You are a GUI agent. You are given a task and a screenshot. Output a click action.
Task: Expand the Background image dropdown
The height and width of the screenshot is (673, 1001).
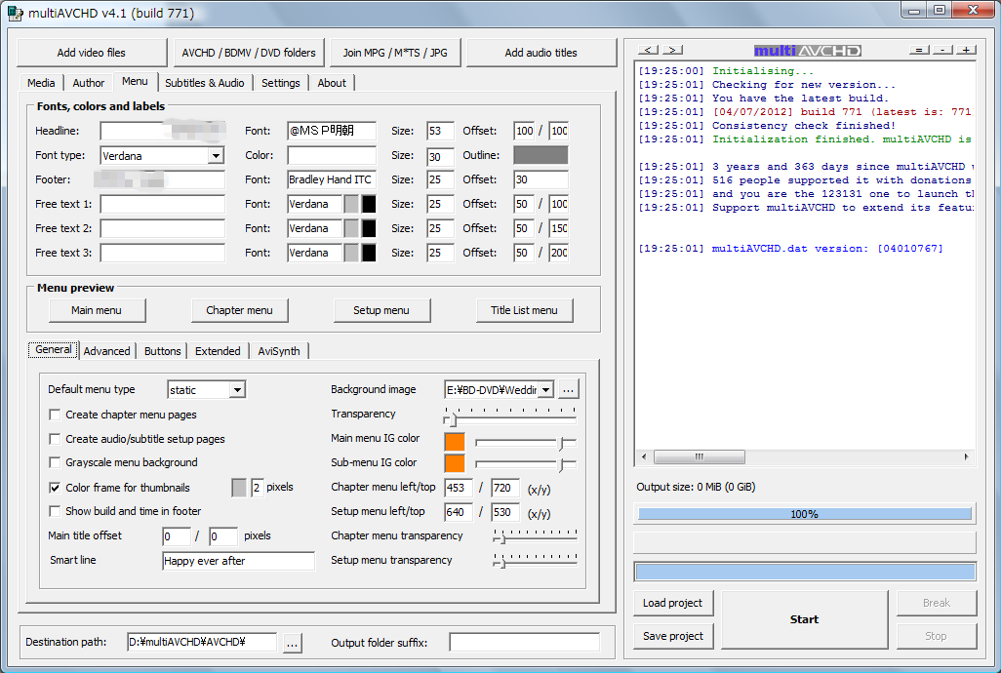(x=545, y=390)
